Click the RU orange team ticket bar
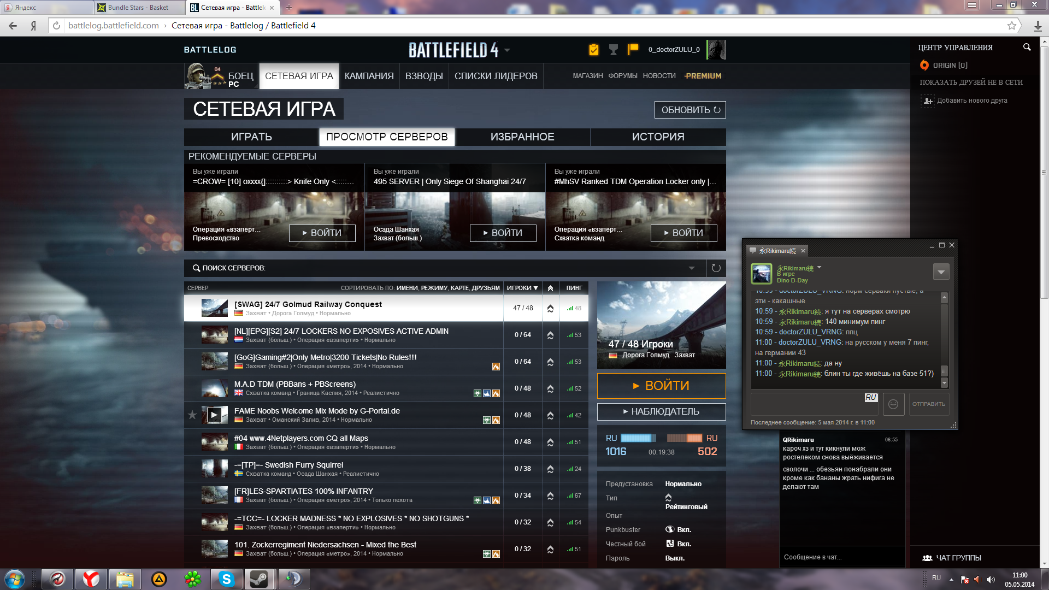 click(x=685, y=438)
